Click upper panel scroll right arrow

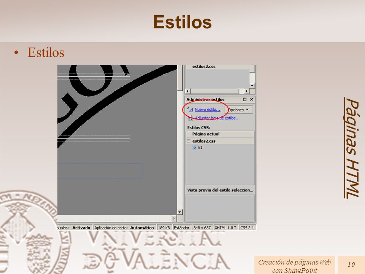[247, 91]
